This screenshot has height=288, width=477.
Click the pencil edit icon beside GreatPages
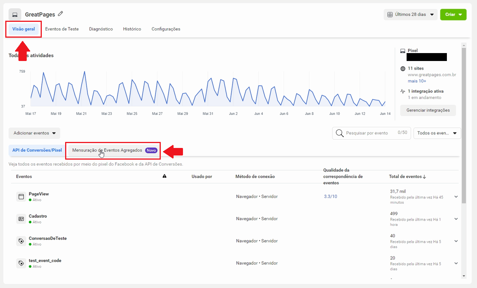(x=61, y=14)
